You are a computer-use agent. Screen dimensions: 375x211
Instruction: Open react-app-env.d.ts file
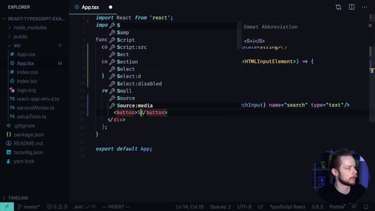tap(37, 99)
